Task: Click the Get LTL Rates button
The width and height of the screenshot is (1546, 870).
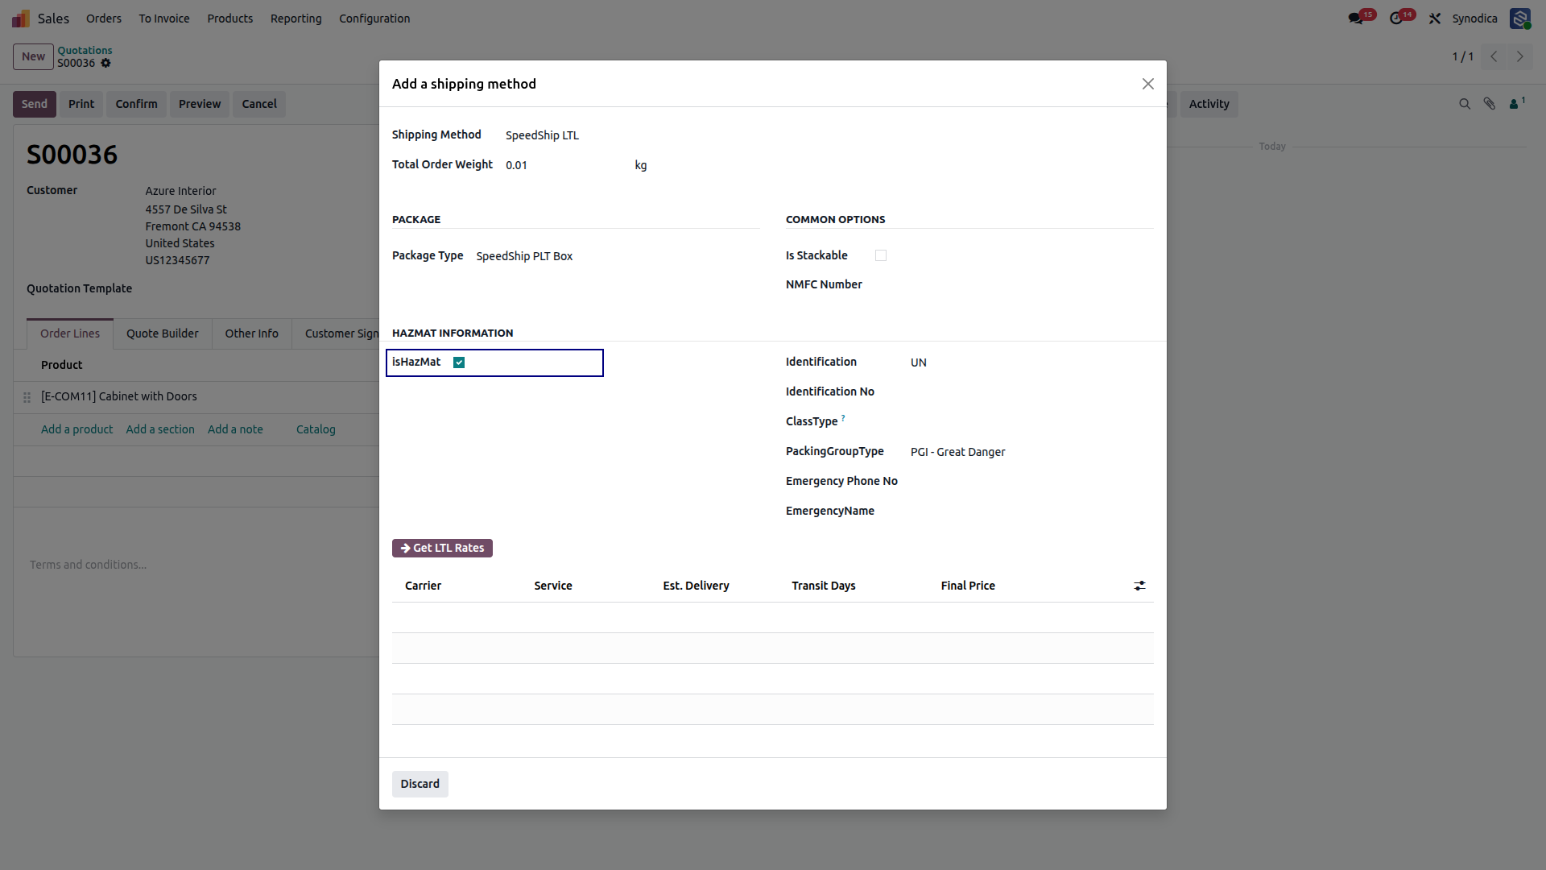Action: [442, 548]
